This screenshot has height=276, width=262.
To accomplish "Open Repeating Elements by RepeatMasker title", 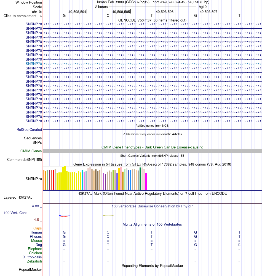I will point(152,266).
